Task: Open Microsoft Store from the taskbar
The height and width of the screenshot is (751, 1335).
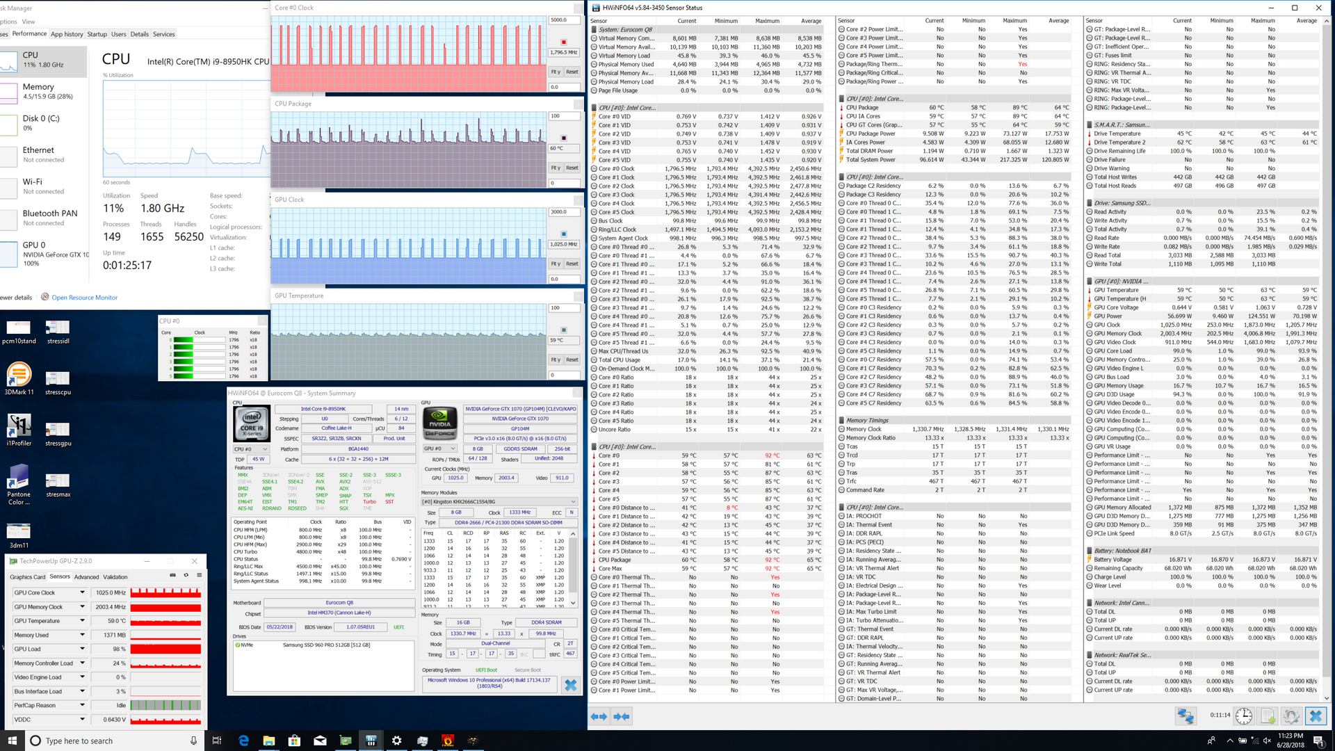Action: 294,741
